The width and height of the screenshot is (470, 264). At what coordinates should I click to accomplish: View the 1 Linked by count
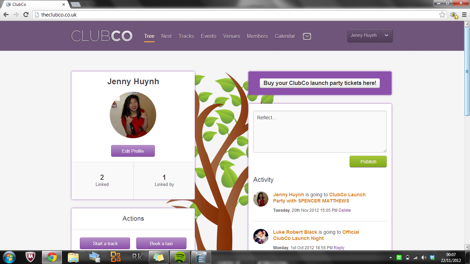click(164, 180)
